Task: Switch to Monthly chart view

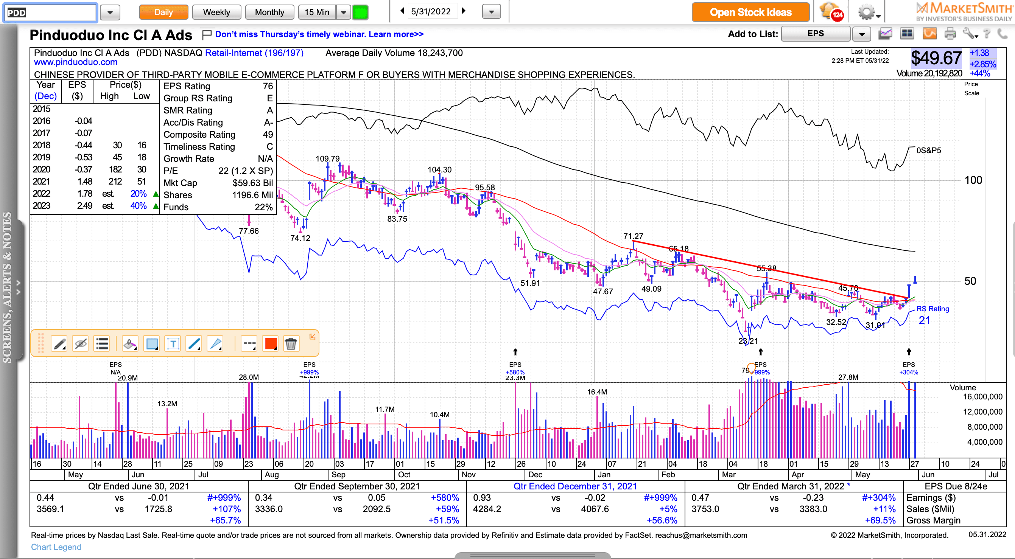Action: point(269,12)
